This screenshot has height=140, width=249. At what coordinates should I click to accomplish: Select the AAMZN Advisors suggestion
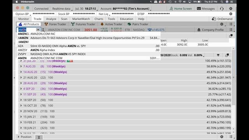click(88, 38)
